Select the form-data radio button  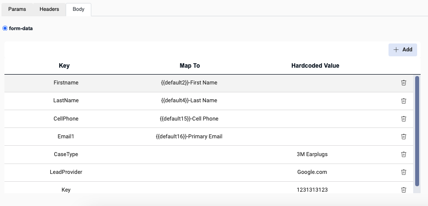[x=5, y=28]
